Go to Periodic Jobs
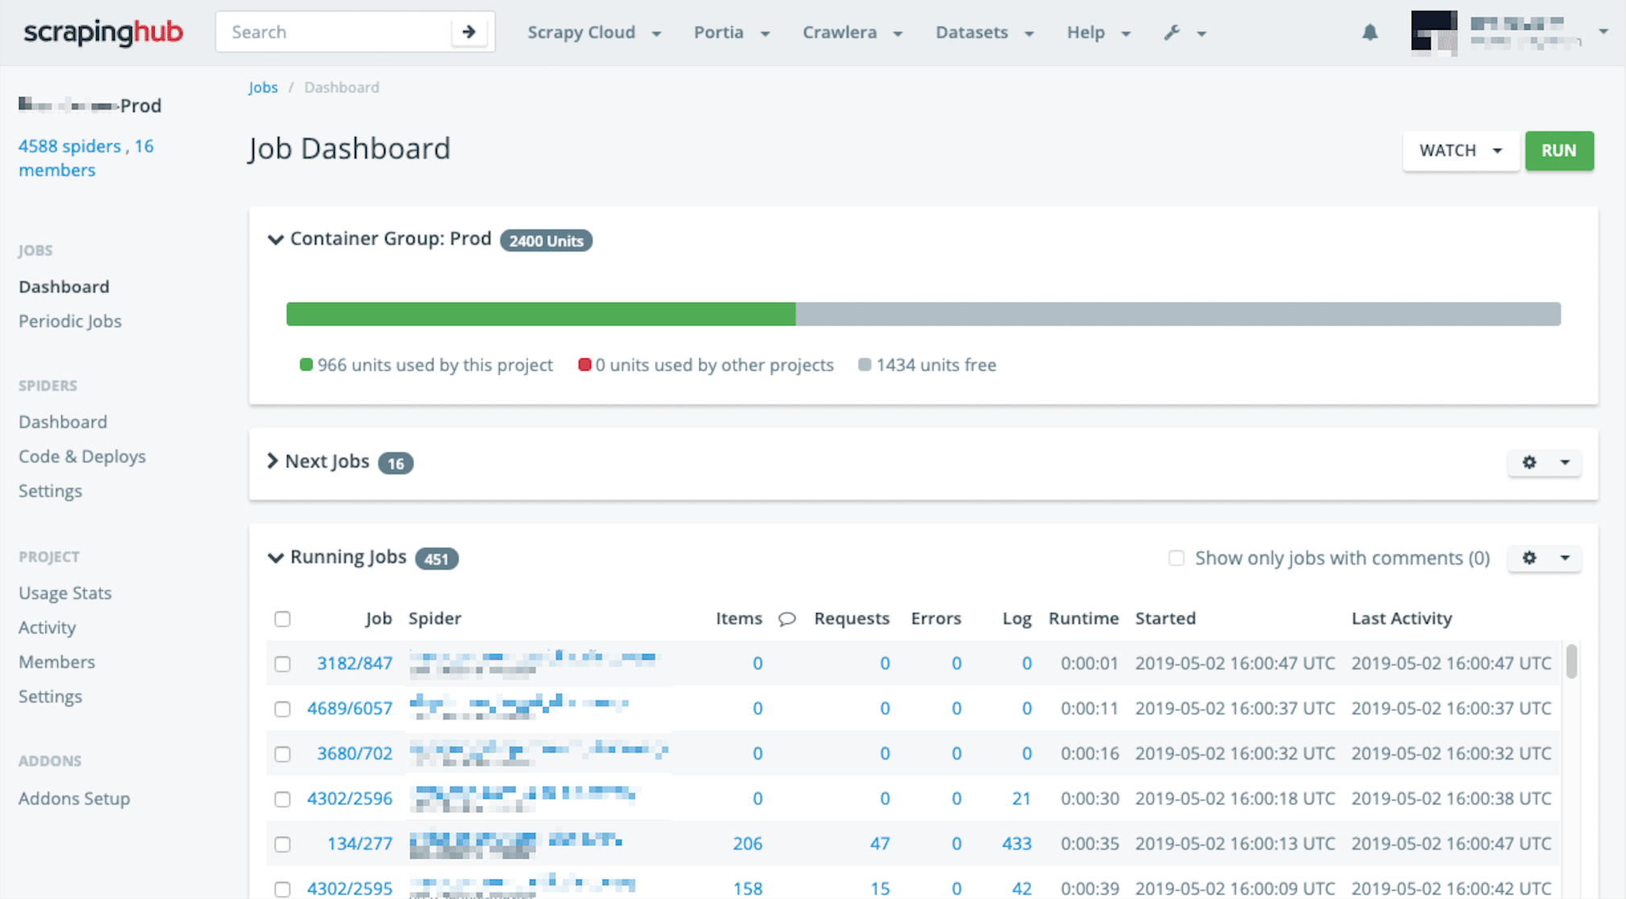Viewport: 1626px width, 899px height. 70,321
